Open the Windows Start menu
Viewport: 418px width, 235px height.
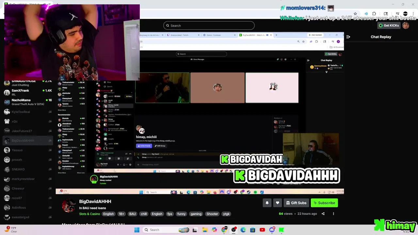[x=137, y=230]
